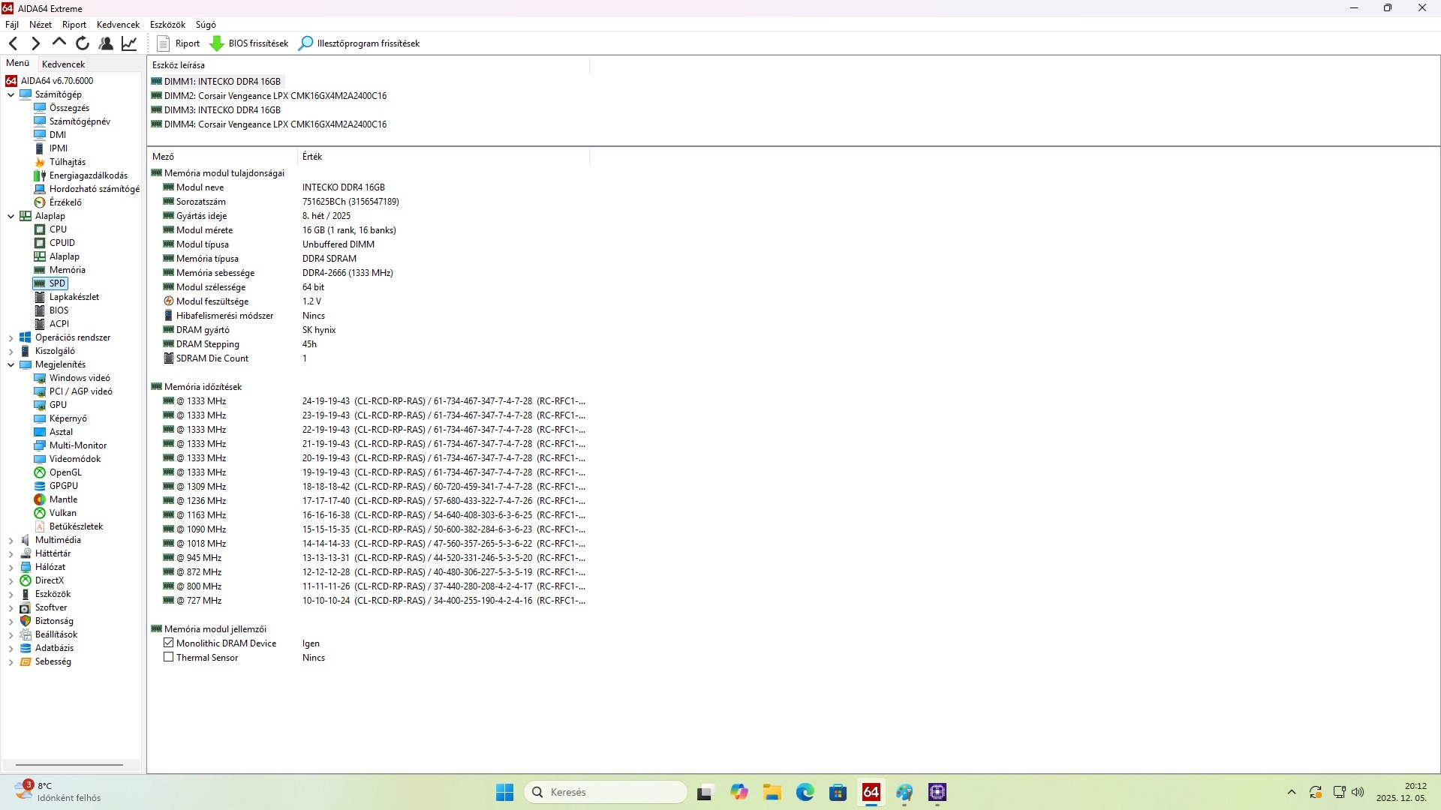Open the graph chart toolbar icon
The image size is (1441, 810).
(x=129, y=43)
